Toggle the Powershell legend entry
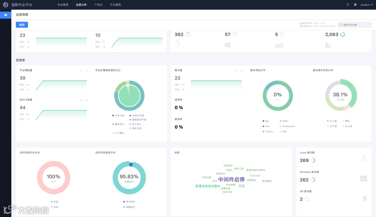376x217 pixels. (x=287, y=126)
